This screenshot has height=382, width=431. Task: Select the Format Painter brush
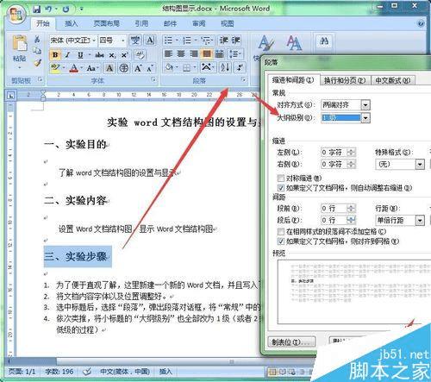click(37, 63)
